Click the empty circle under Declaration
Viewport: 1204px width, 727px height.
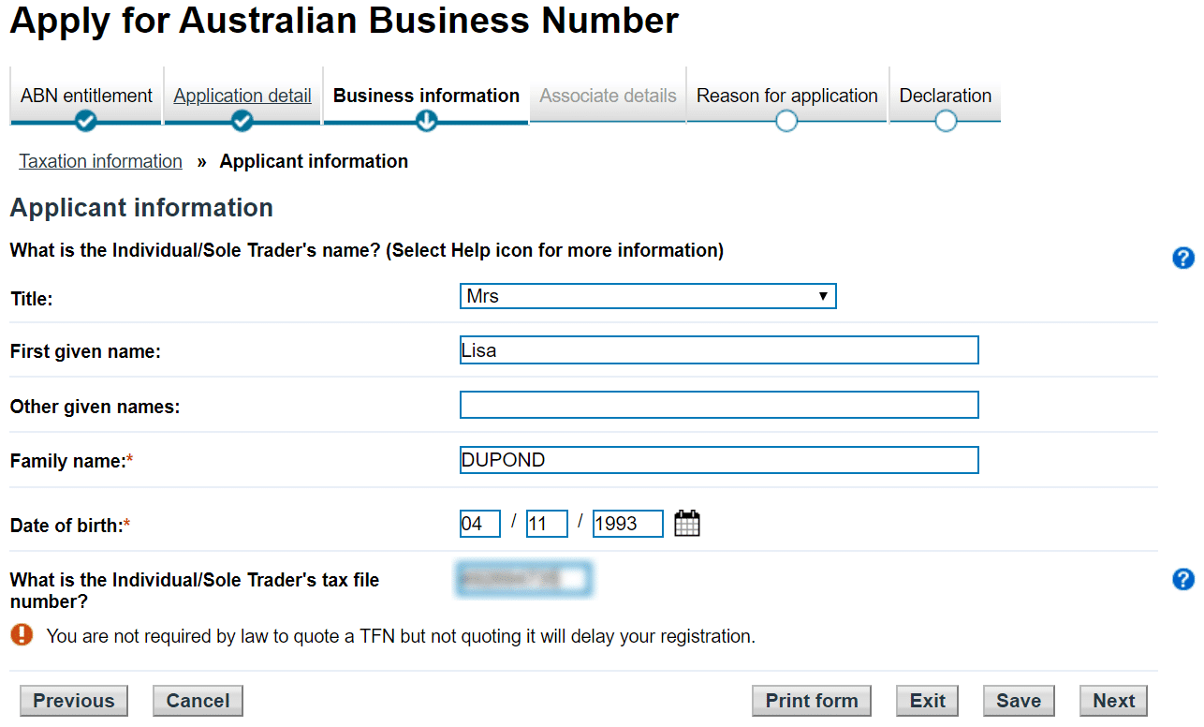(x=946, y=121)
